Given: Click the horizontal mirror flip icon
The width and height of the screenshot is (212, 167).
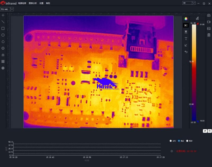Looking at the screenshot, I should [186, 25].
